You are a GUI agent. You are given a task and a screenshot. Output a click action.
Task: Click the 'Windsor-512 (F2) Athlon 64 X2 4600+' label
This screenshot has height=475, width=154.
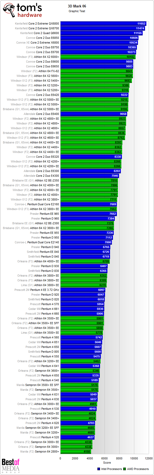tap(35, 128)
